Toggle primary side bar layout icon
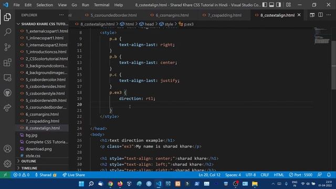 (x=265, y=5)
